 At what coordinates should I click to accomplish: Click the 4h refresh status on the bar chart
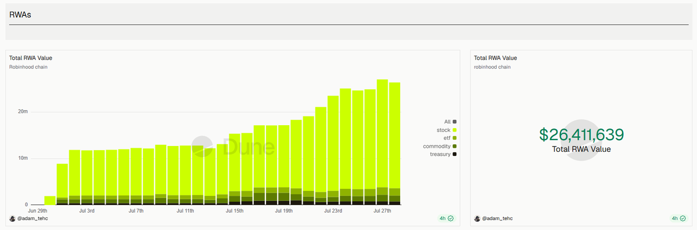tap(447, 218)
